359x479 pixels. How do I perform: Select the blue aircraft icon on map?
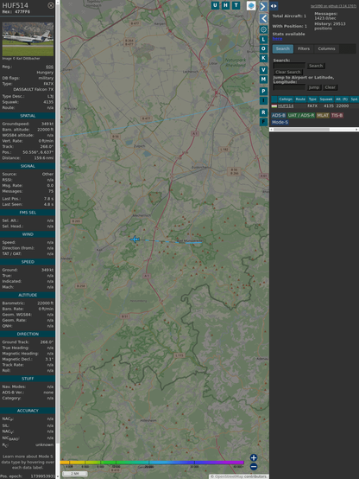pos(135,239)
